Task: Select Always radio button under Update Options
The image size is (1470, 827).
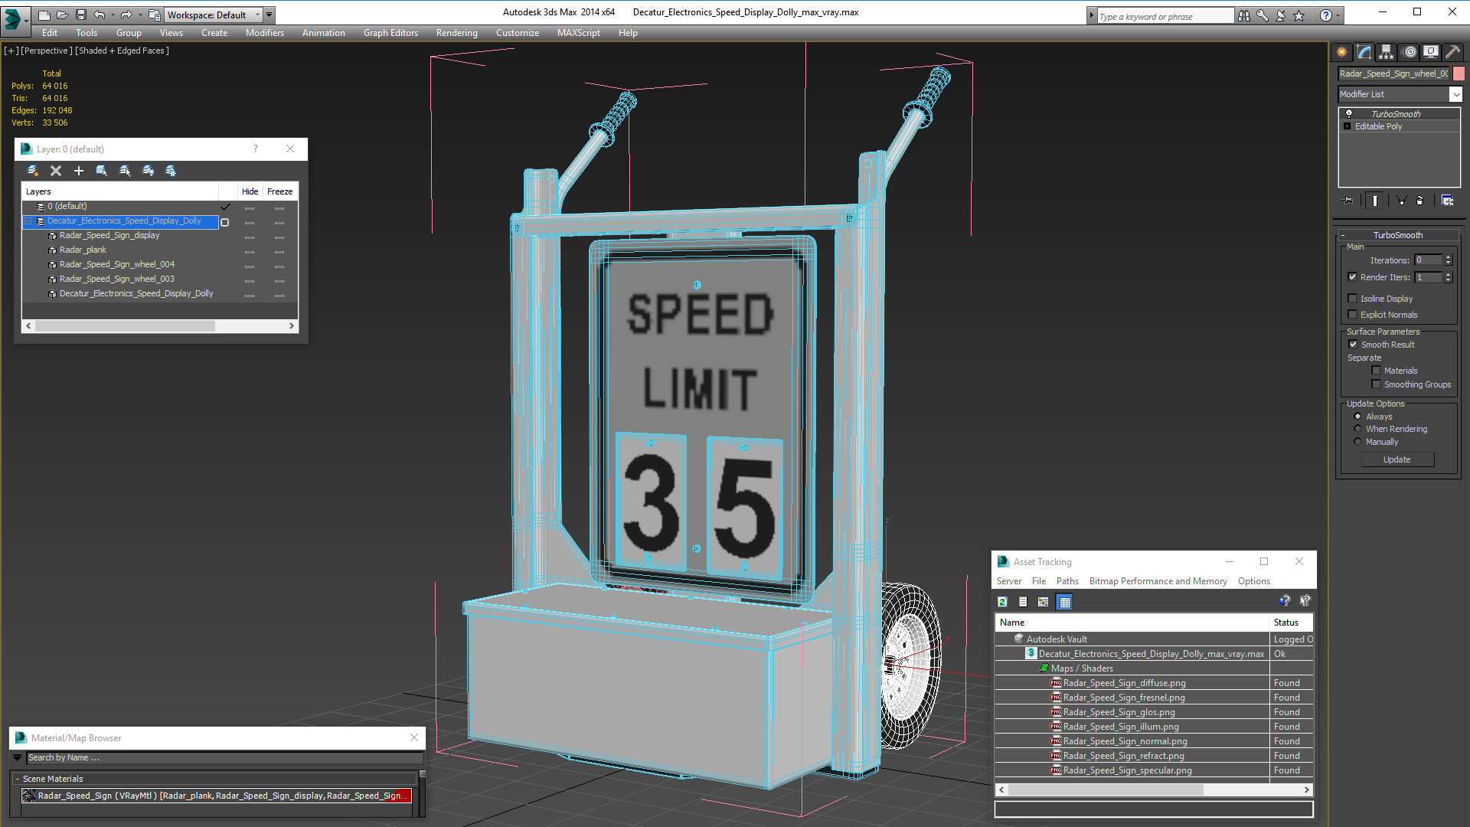Action: point(1358,416)
